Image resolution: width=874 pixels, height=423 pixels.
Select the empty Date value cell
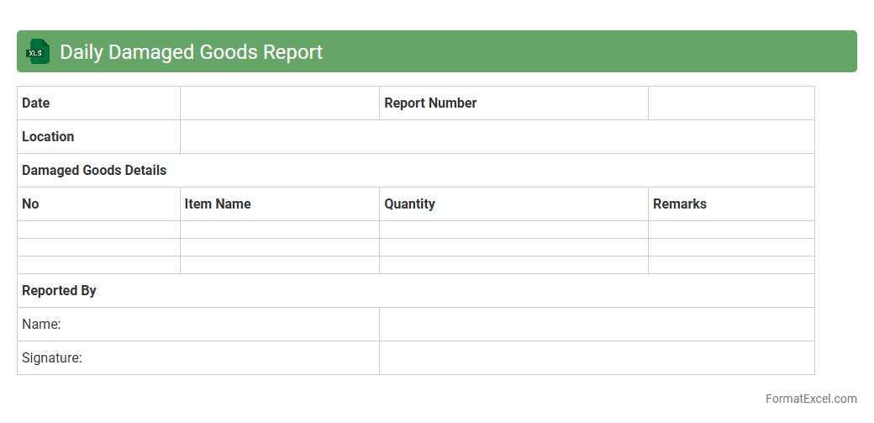click(x=279, y=103)
